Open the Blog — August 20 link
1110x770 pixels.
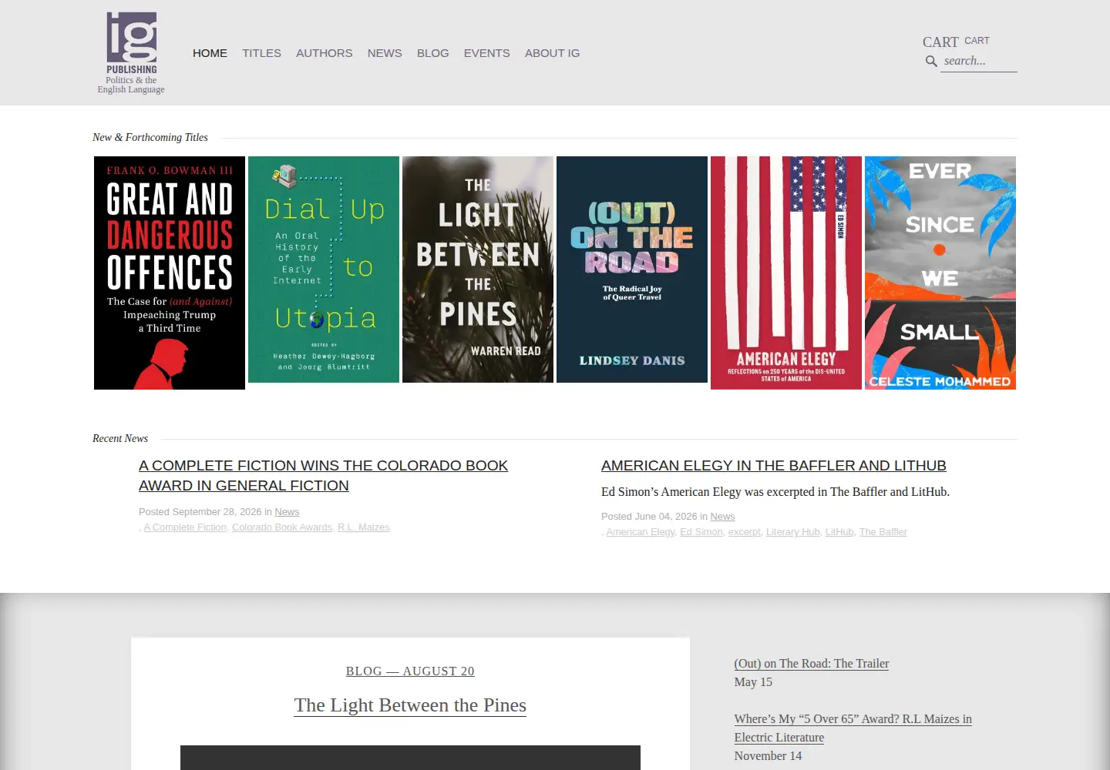410,671
